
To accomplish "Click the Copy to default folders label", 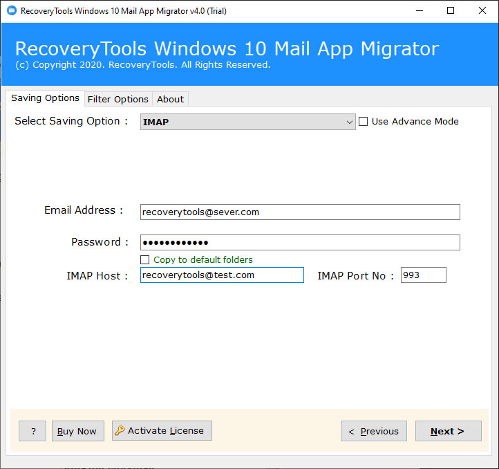I will (203, 259).
